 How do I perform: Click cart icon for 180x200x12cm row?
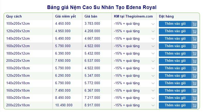[x=194, y=54]
